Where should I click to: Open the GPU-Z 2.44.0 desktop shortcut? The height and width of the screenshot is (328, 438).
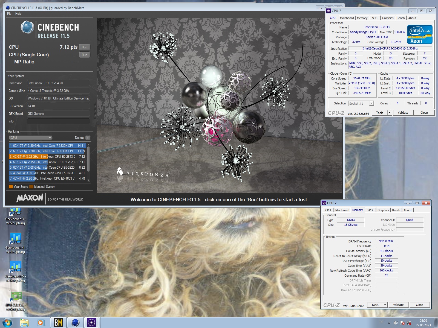(x=16, y=301)
